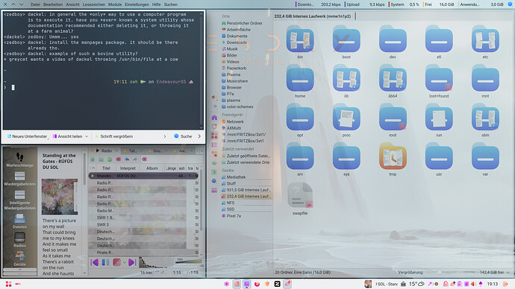515x289 pixels.
Task: Open the free space dropdown in Dolphin status bar
Action: [508, 273]
